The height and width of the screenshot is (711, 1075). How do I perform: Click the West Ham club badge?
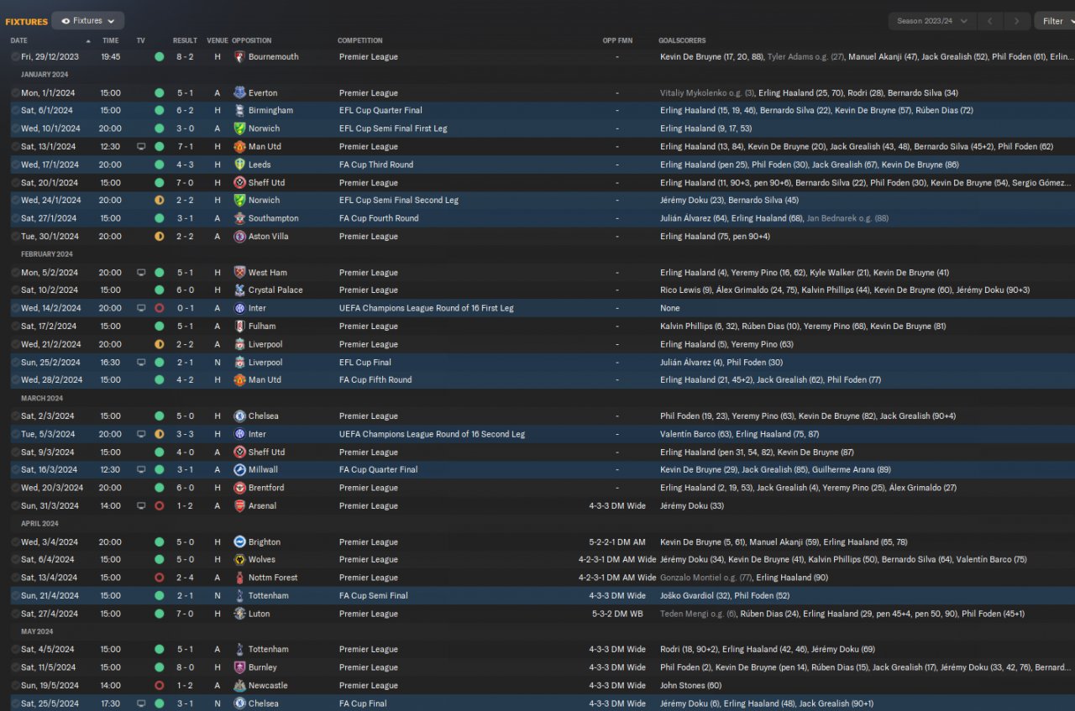[240, 273]
